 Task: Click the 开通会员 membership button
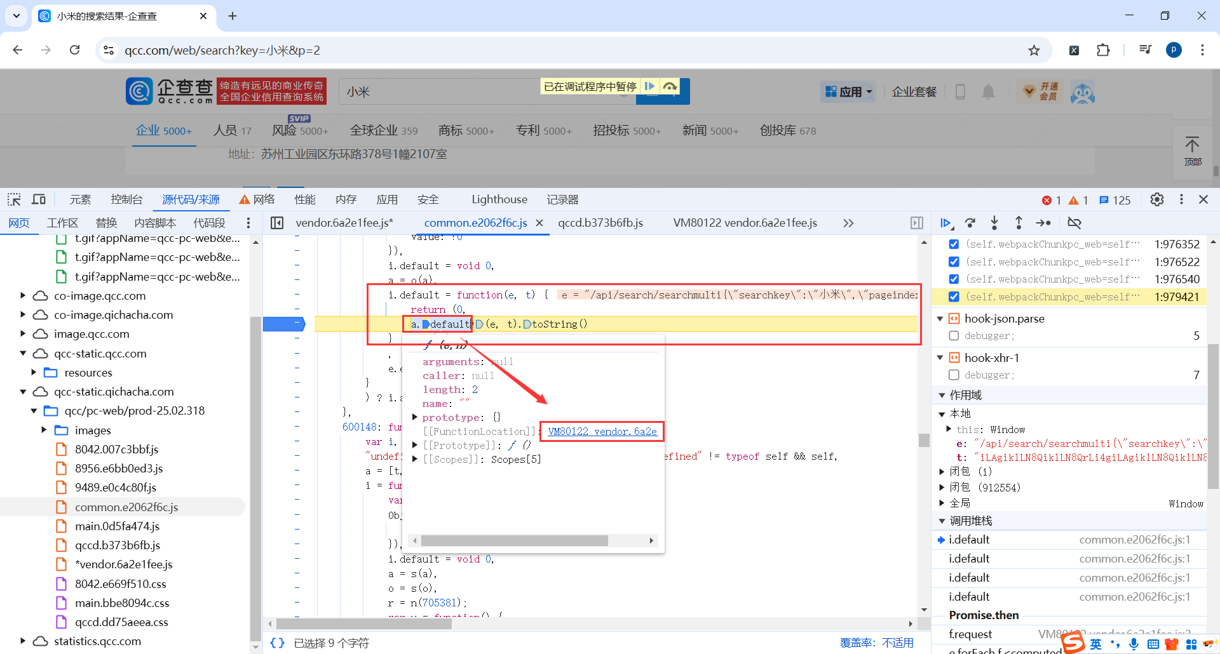pyautogui.click(x=1040, y=92)
